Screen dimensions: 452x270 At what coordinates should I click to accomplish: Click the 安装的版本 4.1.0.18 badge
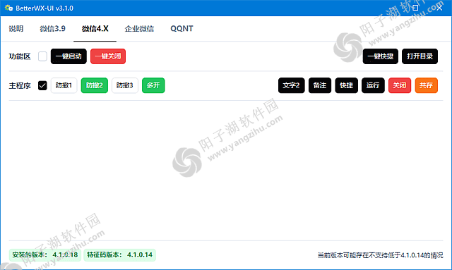45,255
